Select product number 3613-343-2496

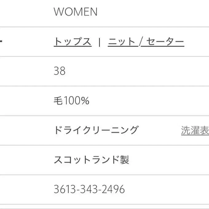[89, 189]
